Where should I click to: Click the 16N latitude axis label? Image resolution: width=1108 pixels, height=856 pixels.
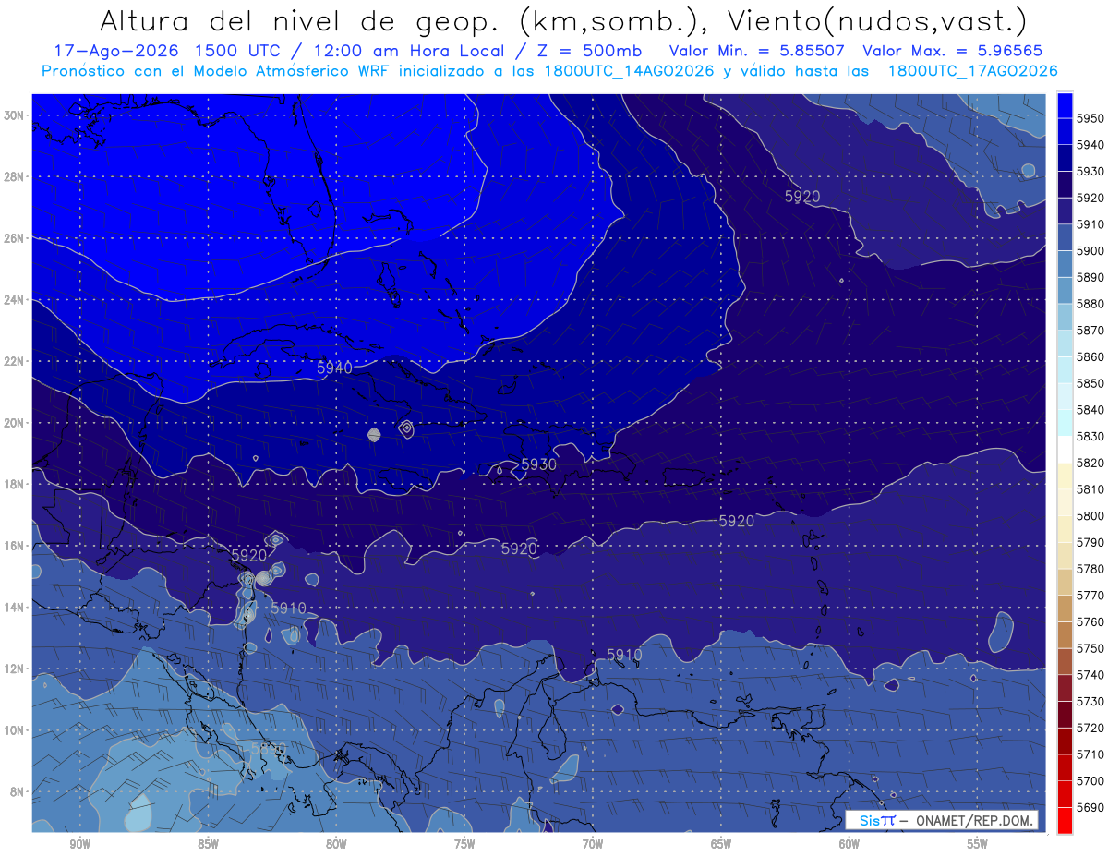click(x=15, y=546)
